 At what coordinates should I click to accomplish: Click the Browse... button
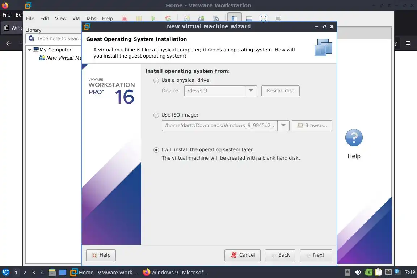point(312,125)
